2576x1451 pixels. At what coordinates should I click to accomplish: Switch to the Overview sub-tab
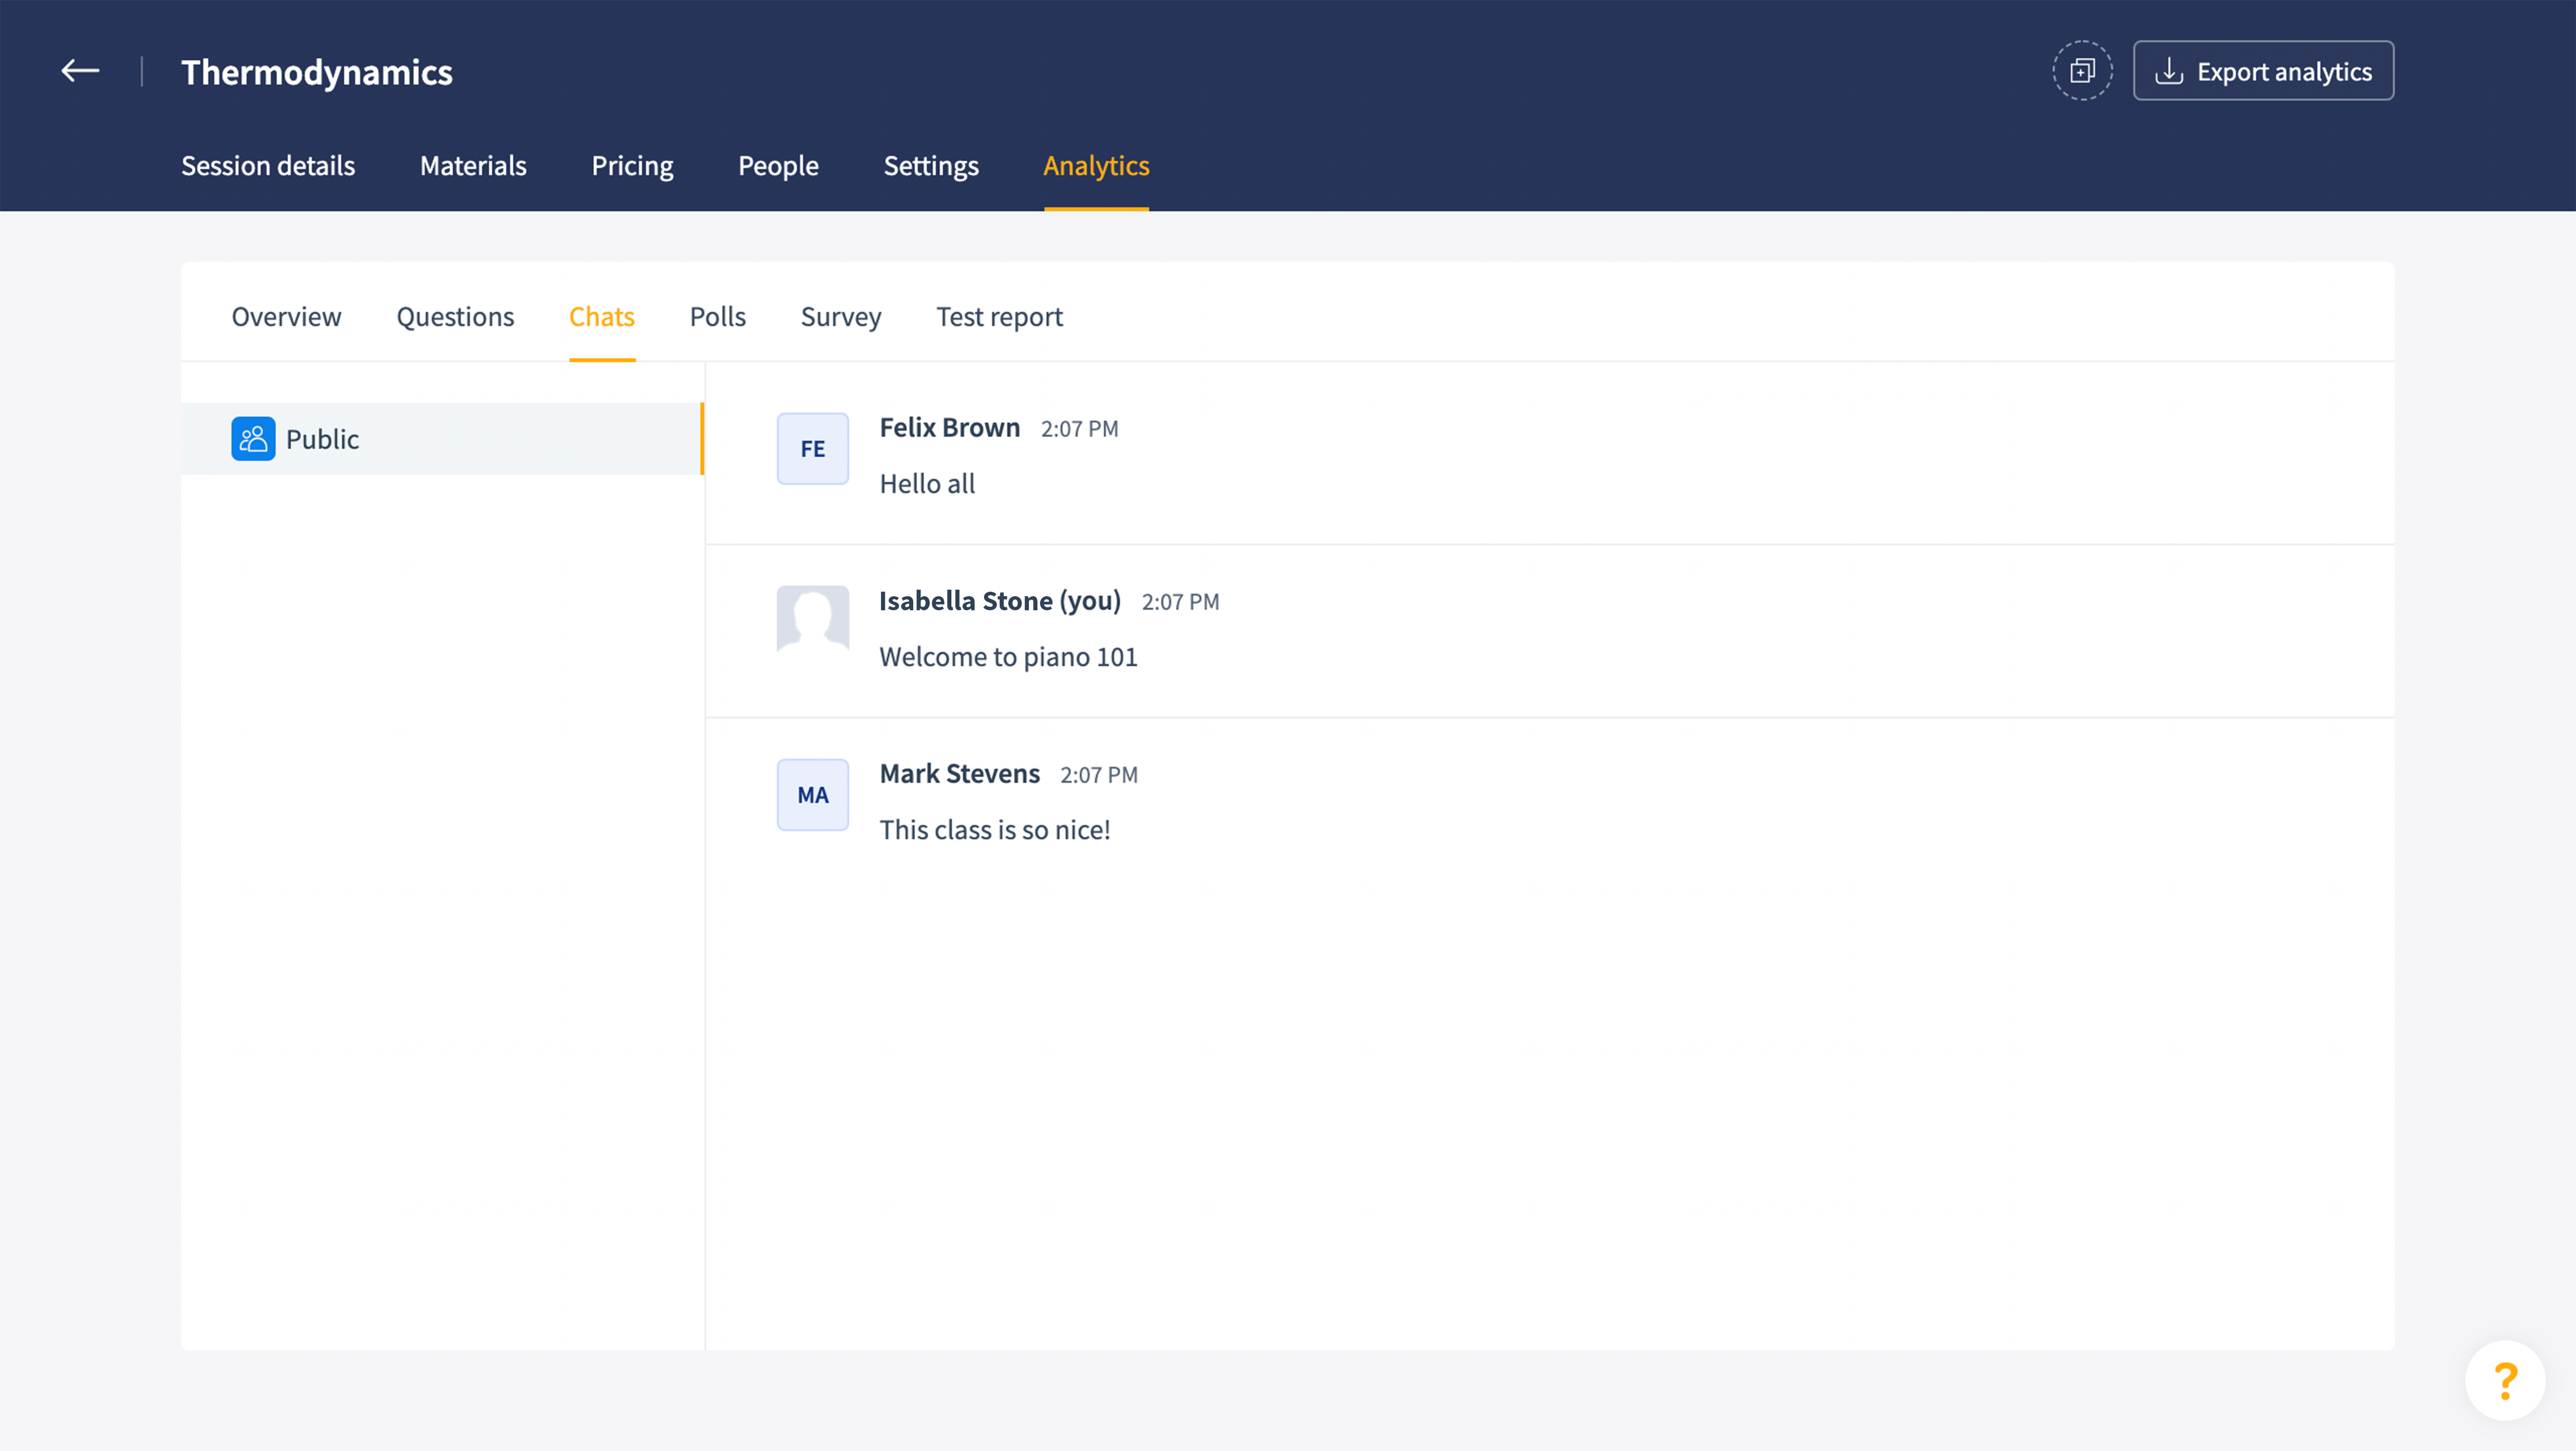coord(286,317)
